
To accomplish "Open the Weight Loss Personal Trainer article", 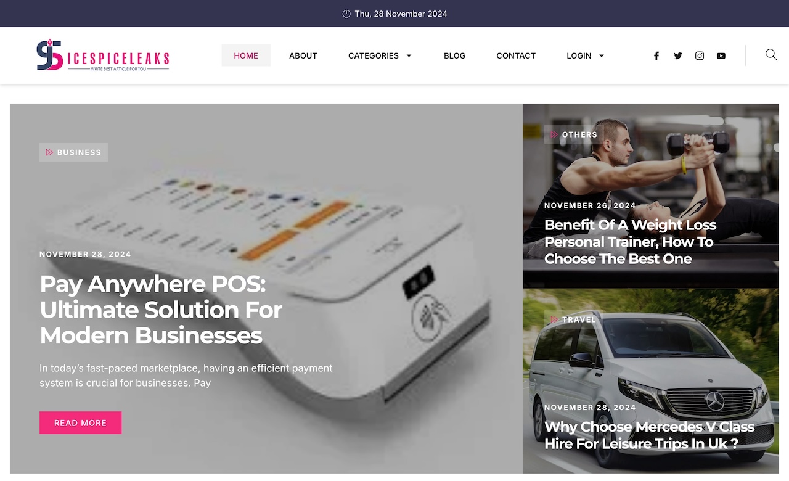I will click(x=630, y=242).
